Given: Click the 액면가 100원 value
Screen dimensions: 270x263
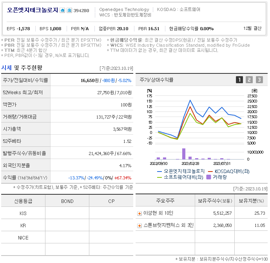Looking at the screenshot, I should pos(126,105).
